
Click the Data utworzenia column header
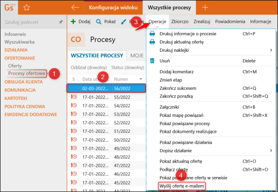(96, 79)
